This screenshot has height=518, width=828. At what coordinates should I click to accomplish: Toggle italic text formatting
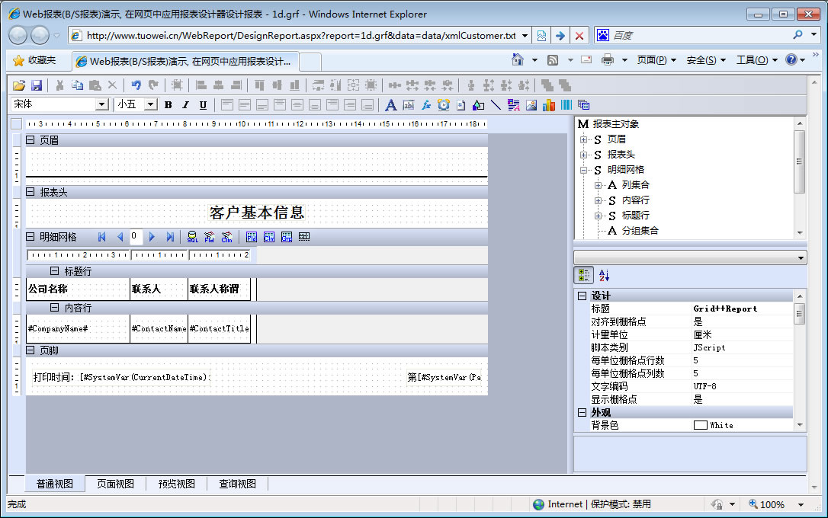[x=185, y=105]
